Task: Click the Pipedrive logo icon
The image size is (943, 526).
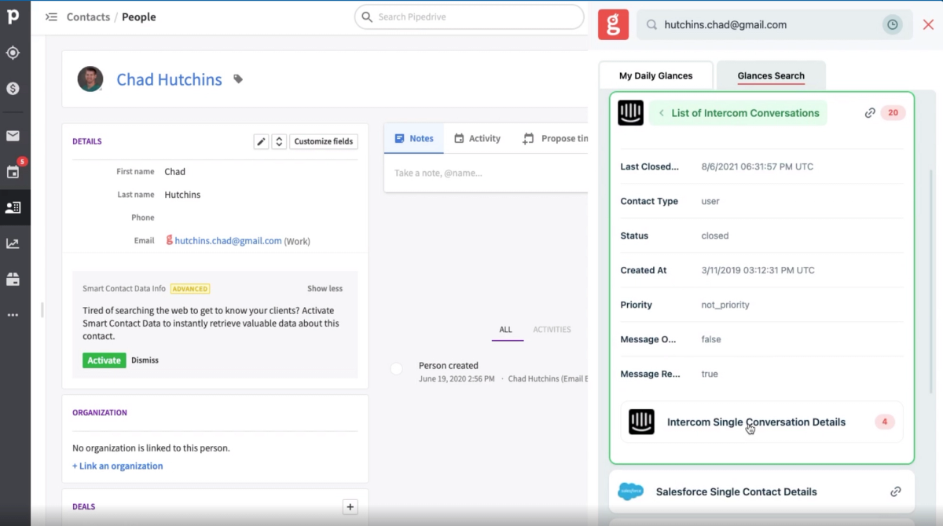Action: coord(13,16)
